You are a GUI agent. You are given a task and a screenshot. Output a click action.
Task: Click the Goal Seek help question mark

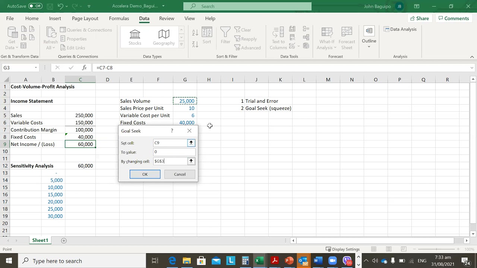pos(172,131)
